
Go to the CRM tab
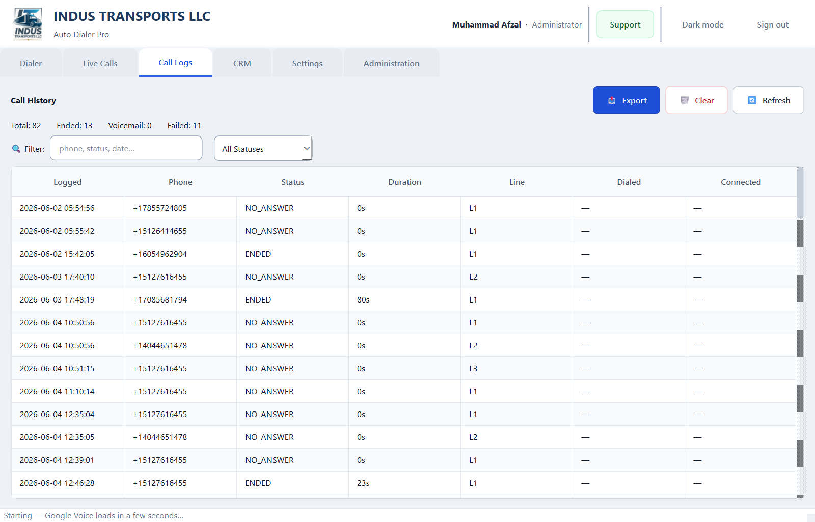click(242, 63)
